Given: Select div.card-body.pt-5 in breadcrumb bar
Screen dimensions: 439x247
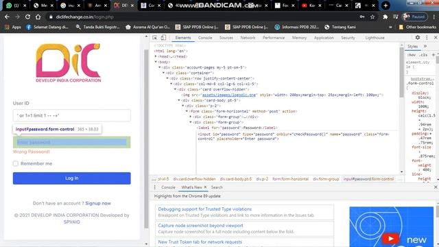Looking at the screenshot, I should 236,179.
